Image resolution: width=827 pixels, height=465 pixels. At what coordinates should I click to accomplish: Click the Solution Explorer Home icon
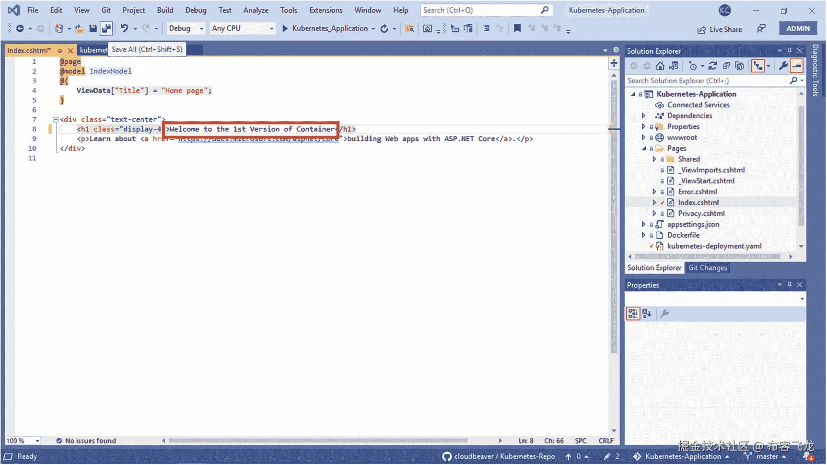(660, 66)
